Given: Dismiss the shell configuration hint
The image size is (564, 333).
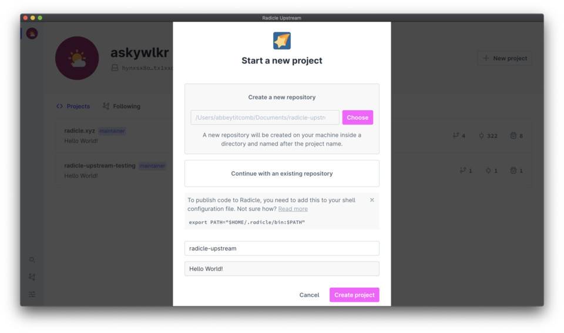Looking at the screenshot, I should click(372, 200).
